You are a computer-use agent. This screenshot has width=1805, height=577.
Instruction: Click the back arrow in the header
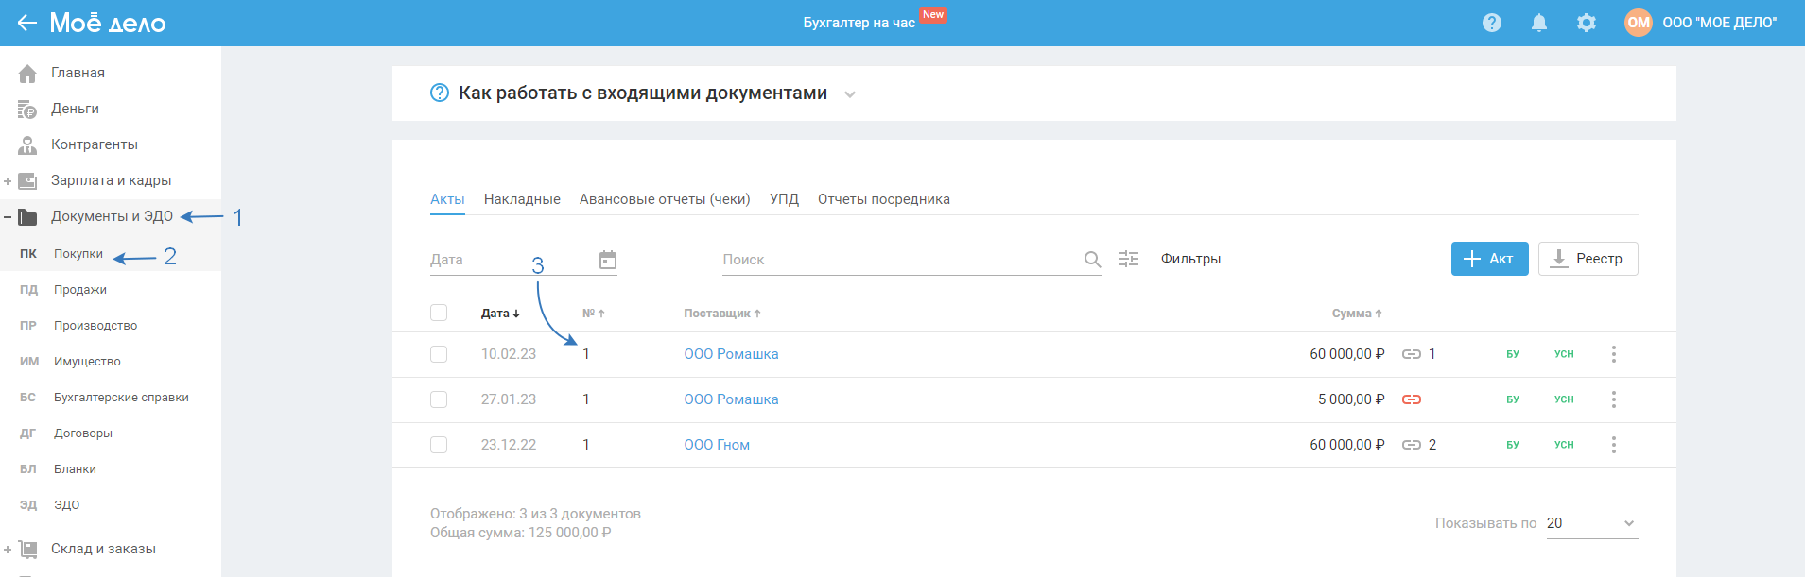click(26, 23)
